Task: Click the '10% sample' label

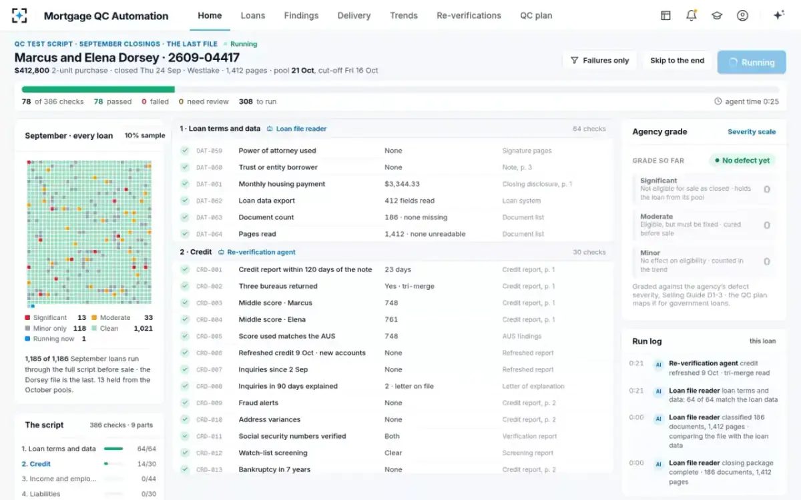Action: (145, 135)
